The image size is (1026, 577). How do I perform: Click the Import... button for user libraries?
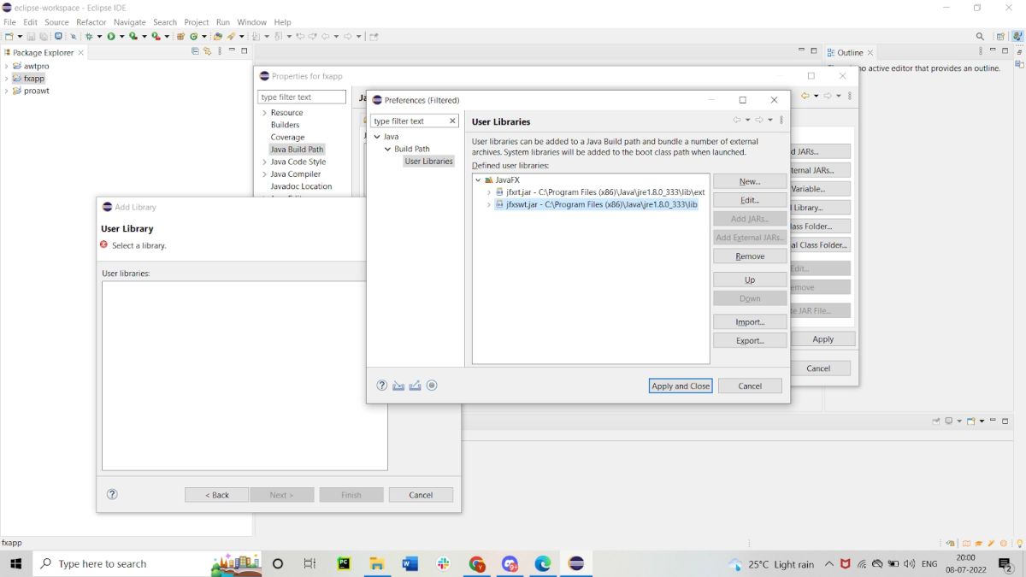[x=750, y=321]
